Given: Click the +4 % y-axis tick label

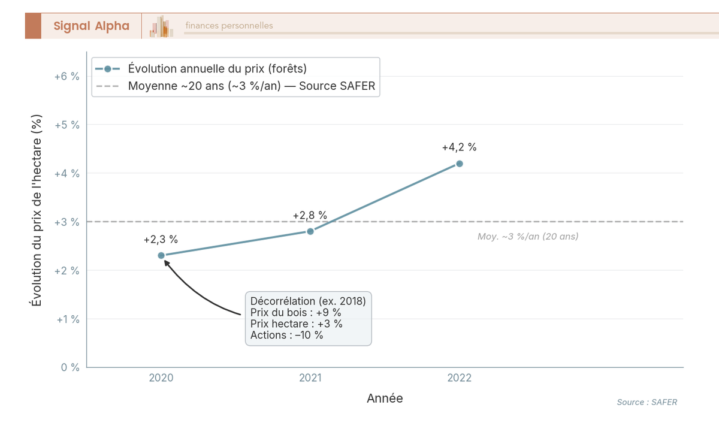Looking at the screenshot, I should point(67,174).
